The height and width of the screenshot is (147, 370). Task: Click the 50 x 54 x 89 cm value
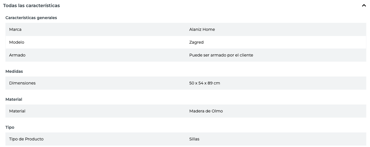(x=204, y=83)
